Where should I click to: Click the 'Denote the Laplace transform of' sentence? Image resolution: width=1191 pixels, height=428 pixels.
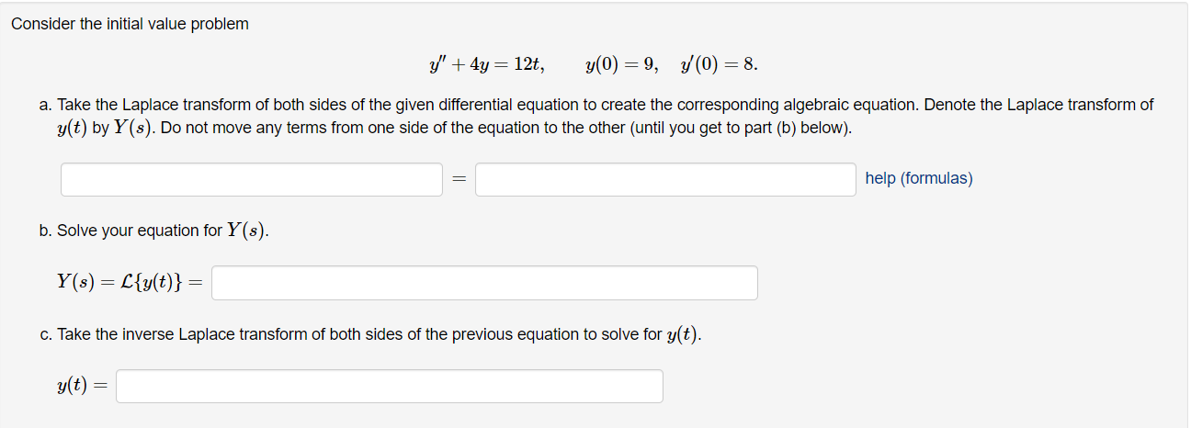click(1039, 105)
